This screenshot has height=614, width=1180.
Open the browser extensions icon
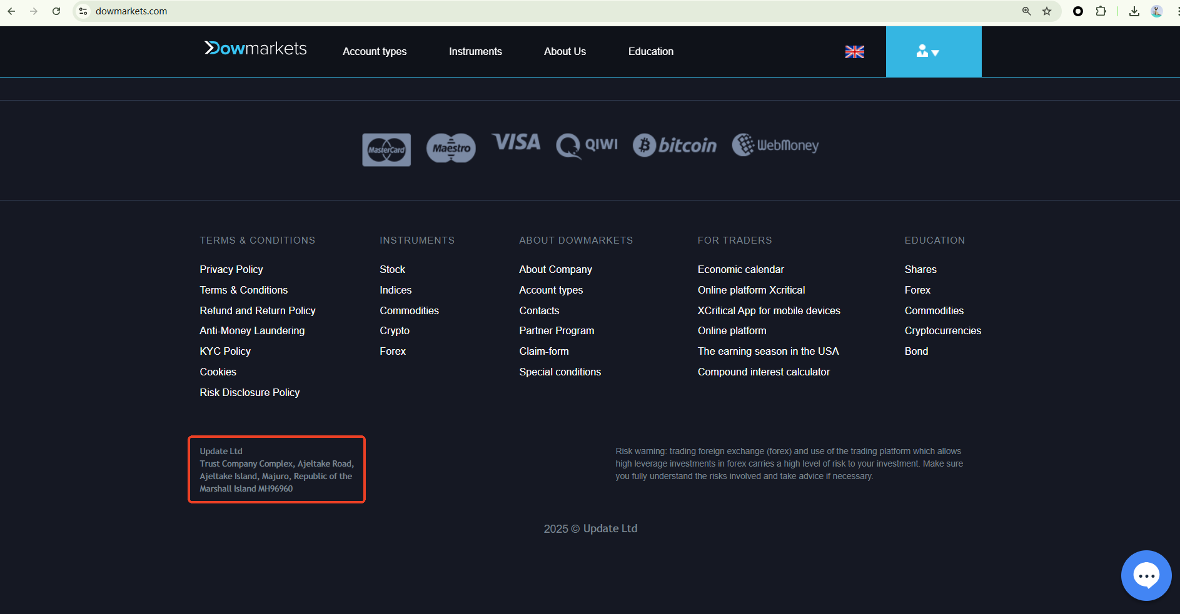[1101, 11]
